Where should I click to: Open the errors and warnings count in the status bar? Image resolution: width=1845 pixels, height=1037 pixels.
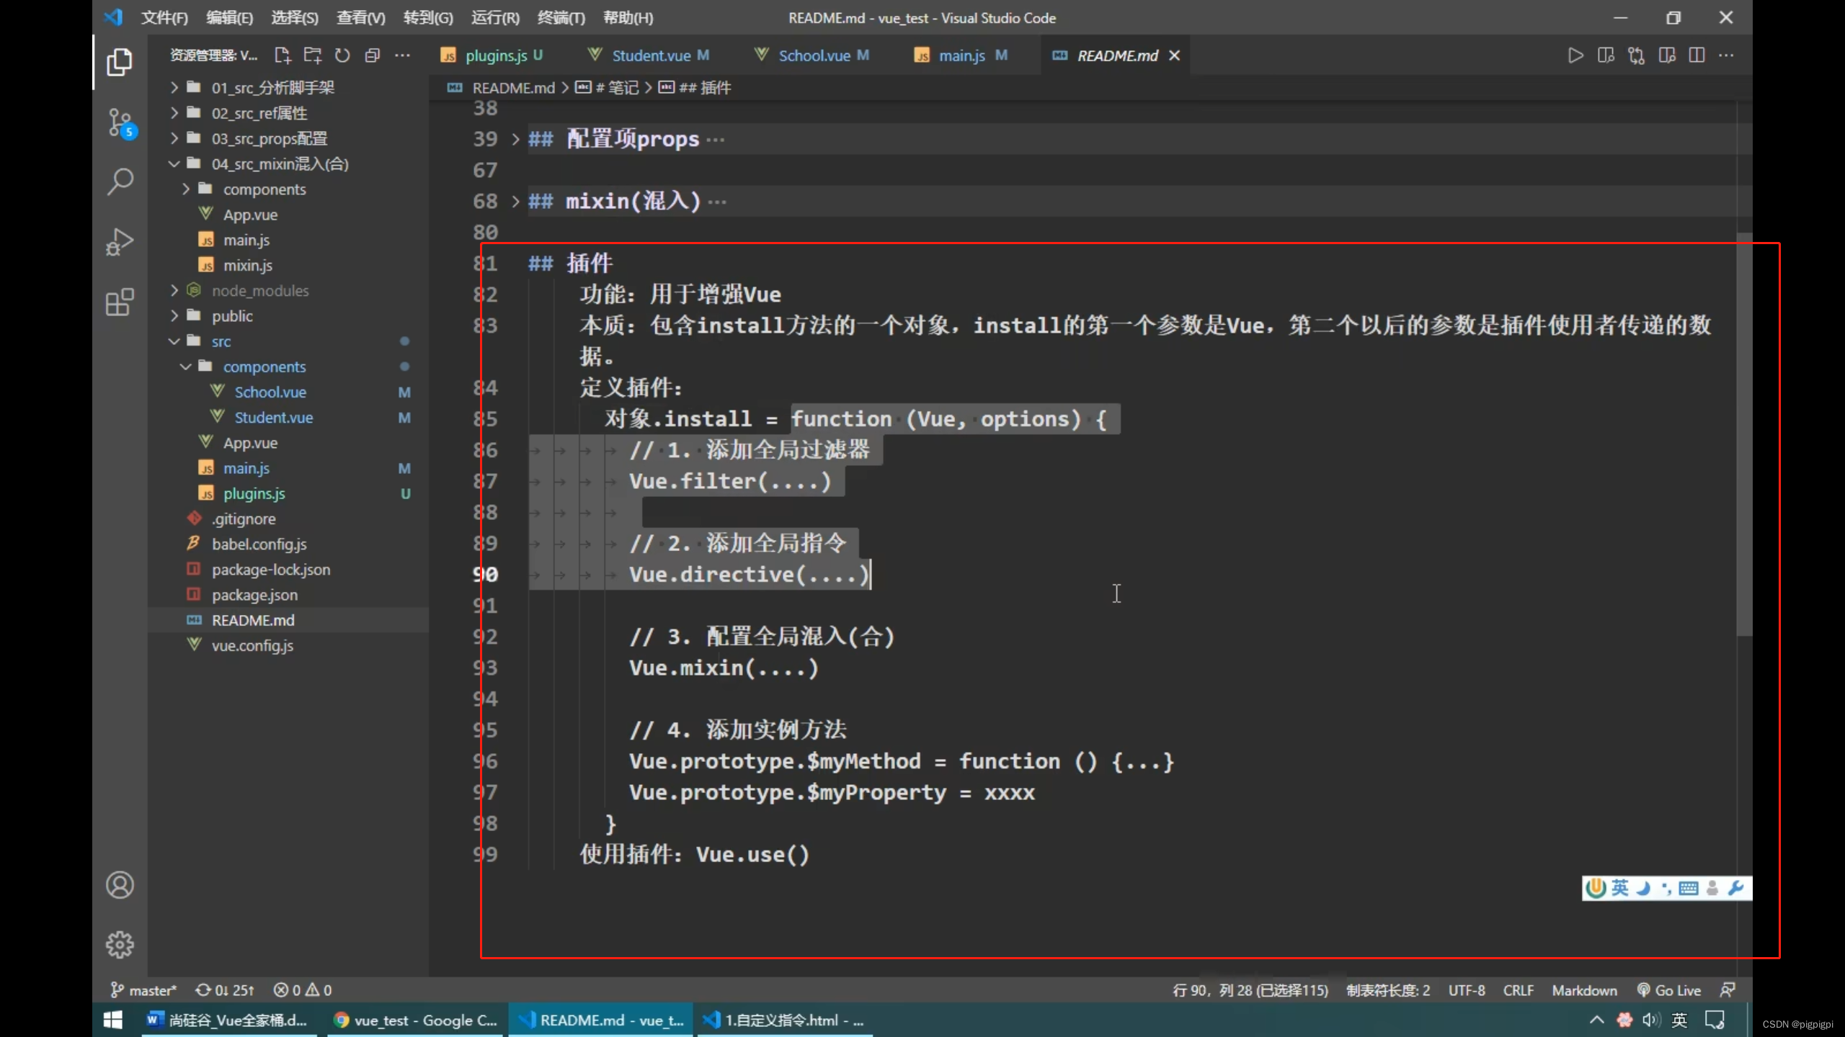pyautogui.click(x=303, y=990)
